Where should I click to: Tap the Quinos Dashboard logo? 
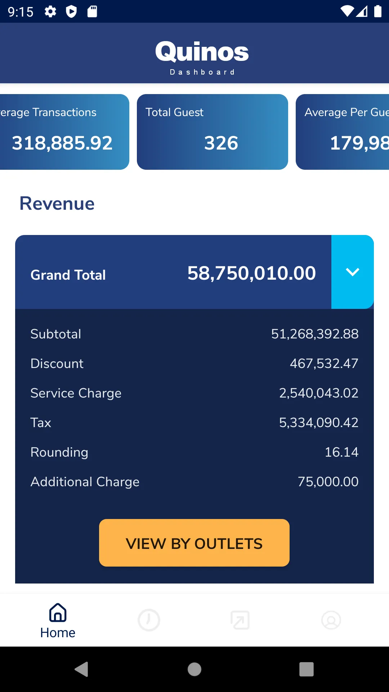202,57
